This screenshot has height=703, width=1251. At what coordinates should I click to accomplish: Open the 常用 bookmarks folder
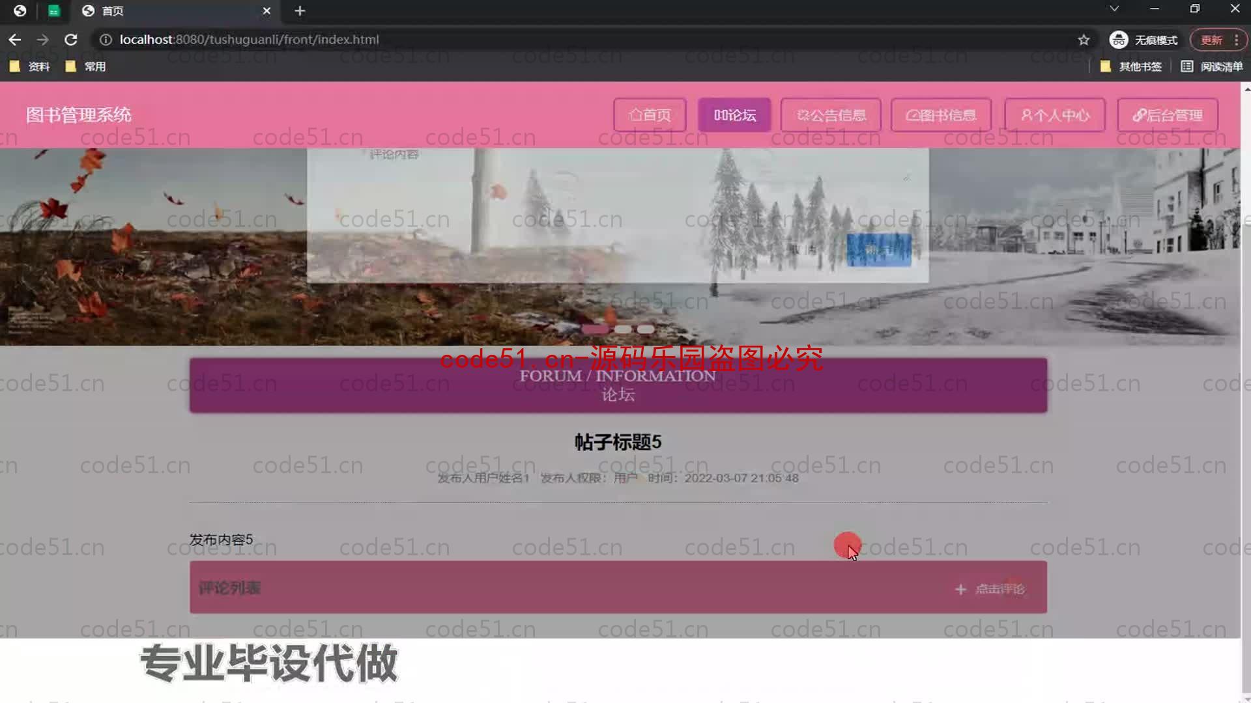click(86, 66)
